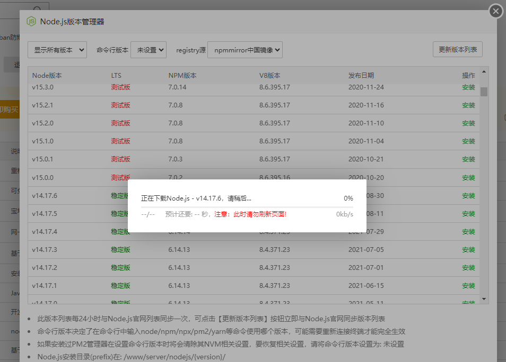506x362 pixels.
Task: Select the v14.17.1 version cell
Action: point(45,286)
